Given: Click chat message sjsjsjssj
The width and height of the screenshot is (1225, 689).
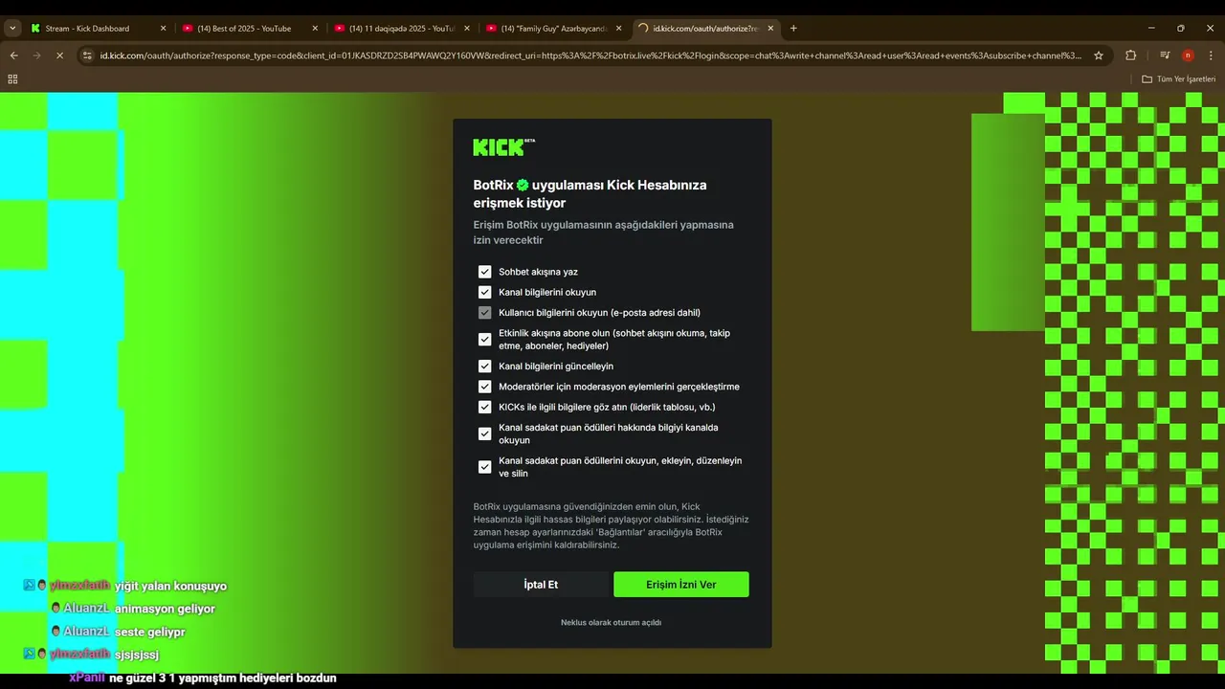Looking at the screenshot, I should (137, 655).
